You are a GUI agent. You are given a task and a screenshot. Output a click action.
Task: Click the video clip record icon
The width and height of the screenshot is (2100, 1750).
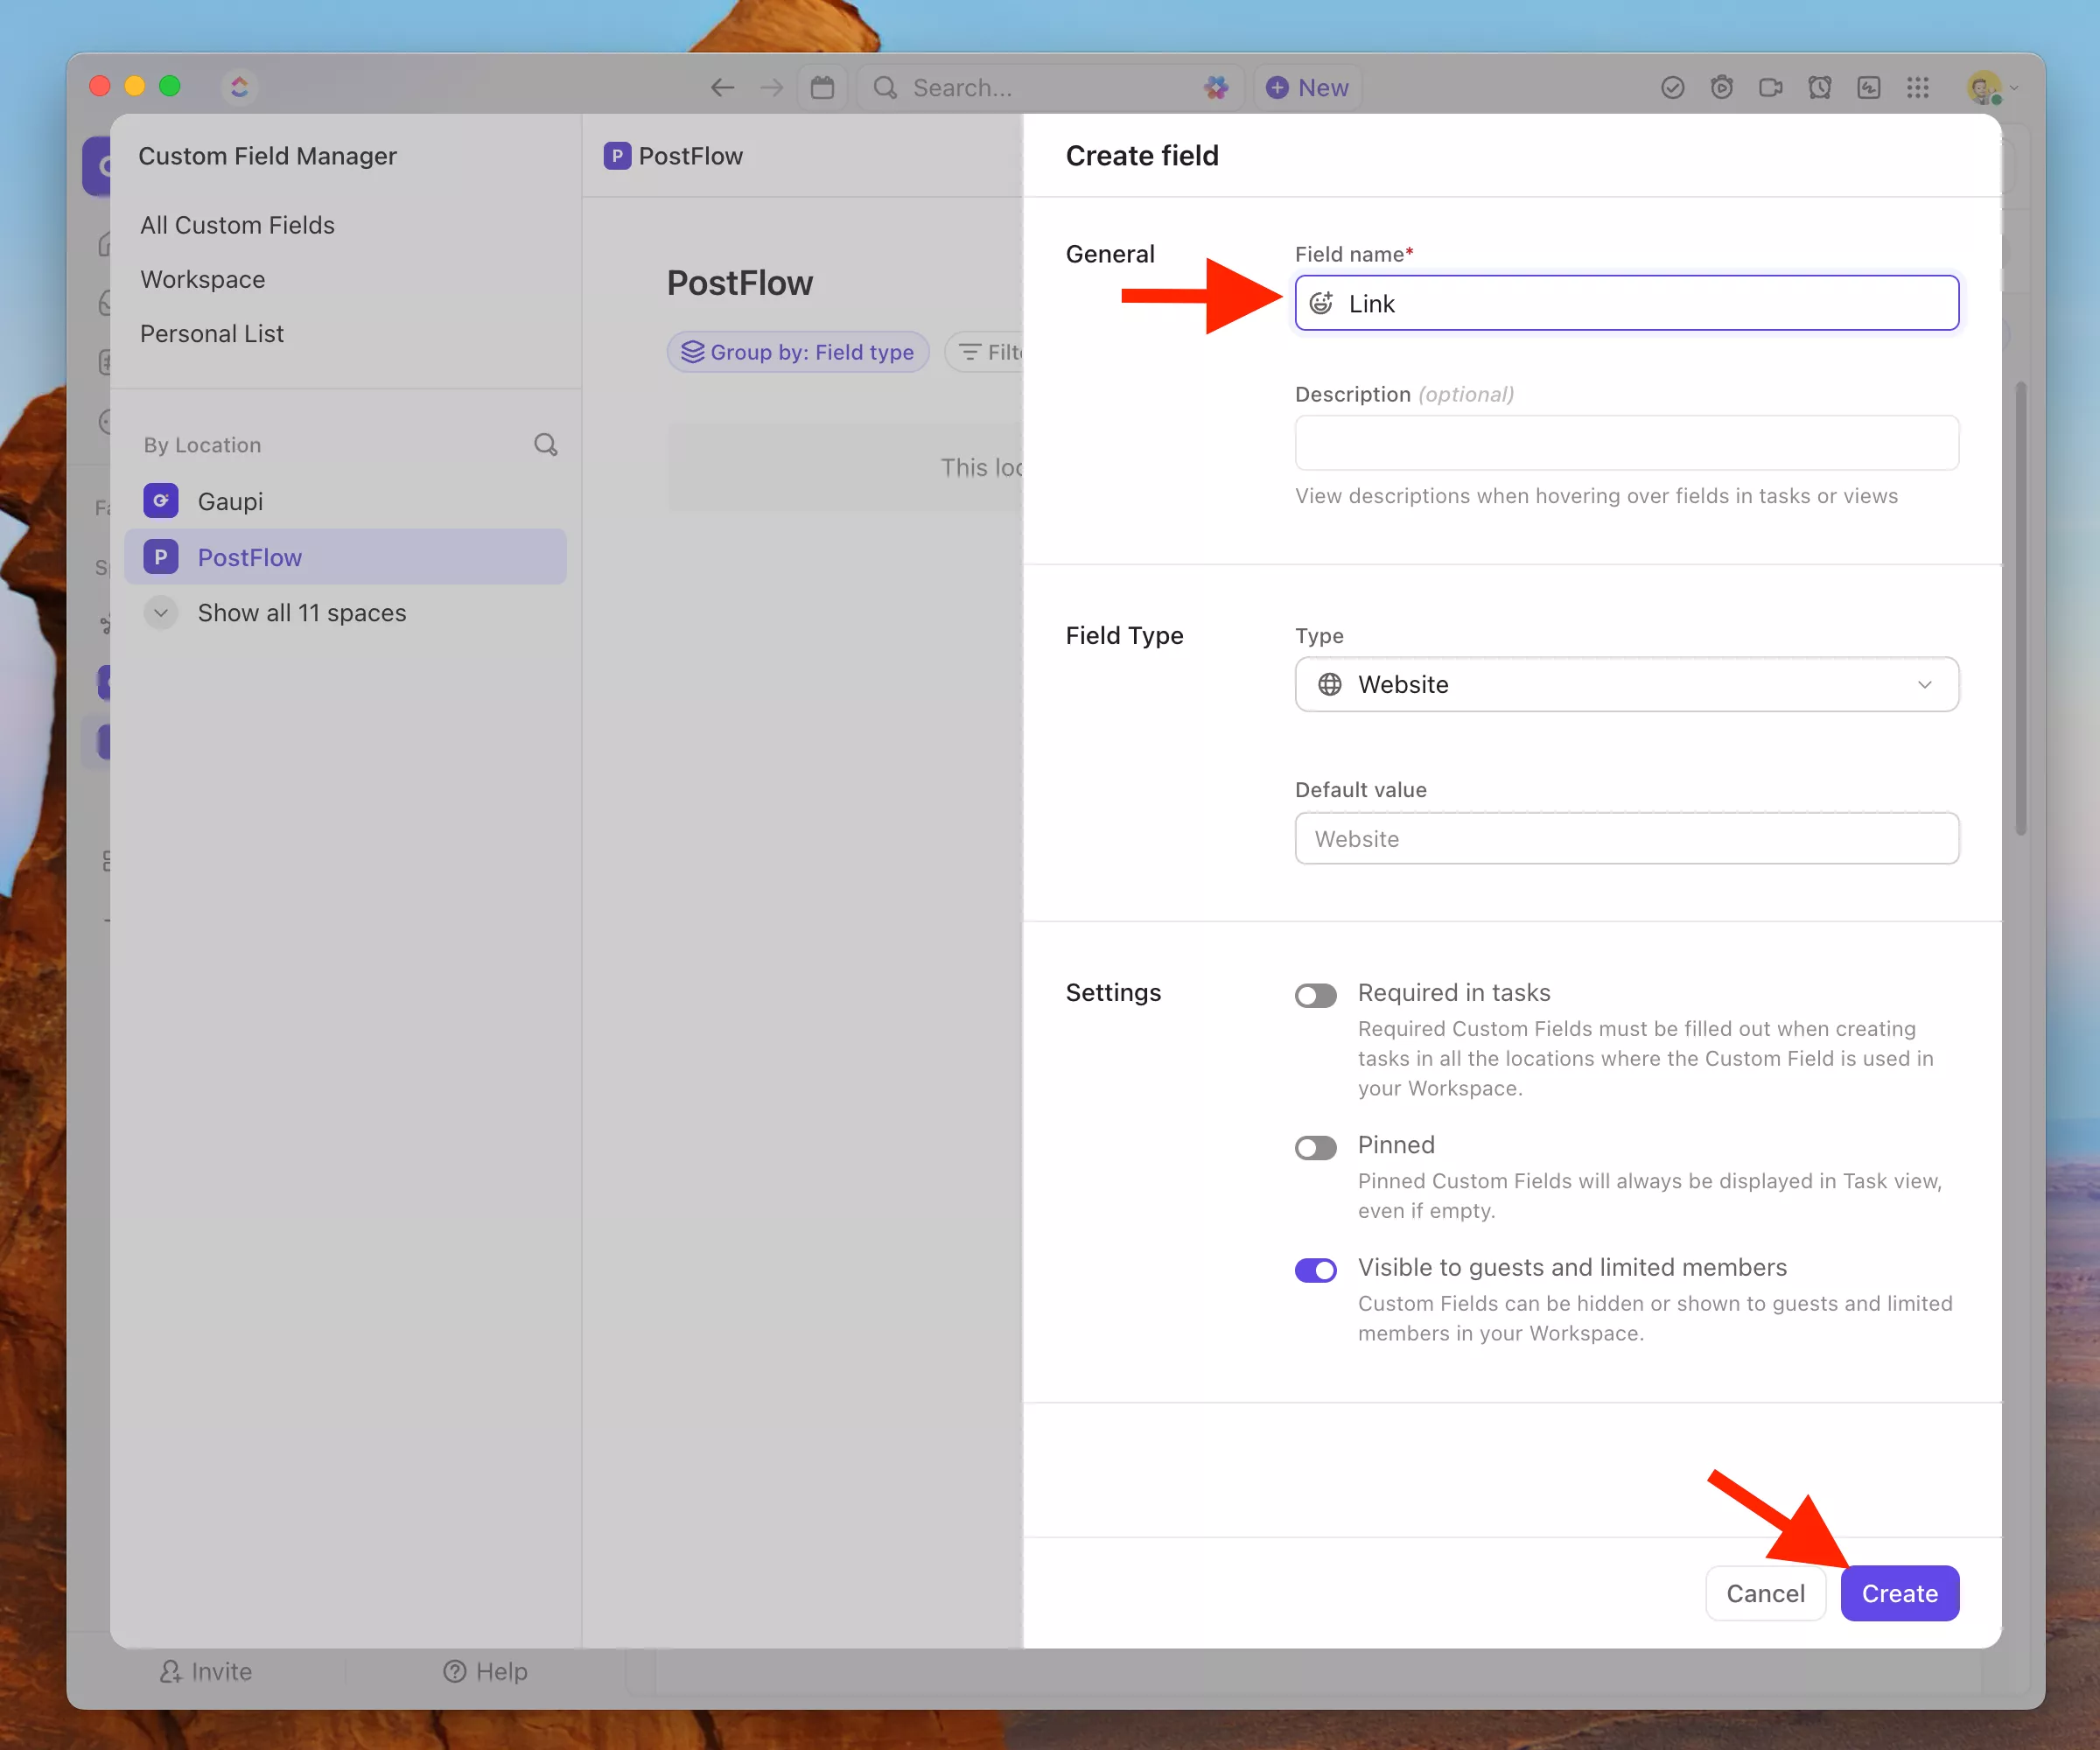pyautogui.click(x=1770, y=88)
